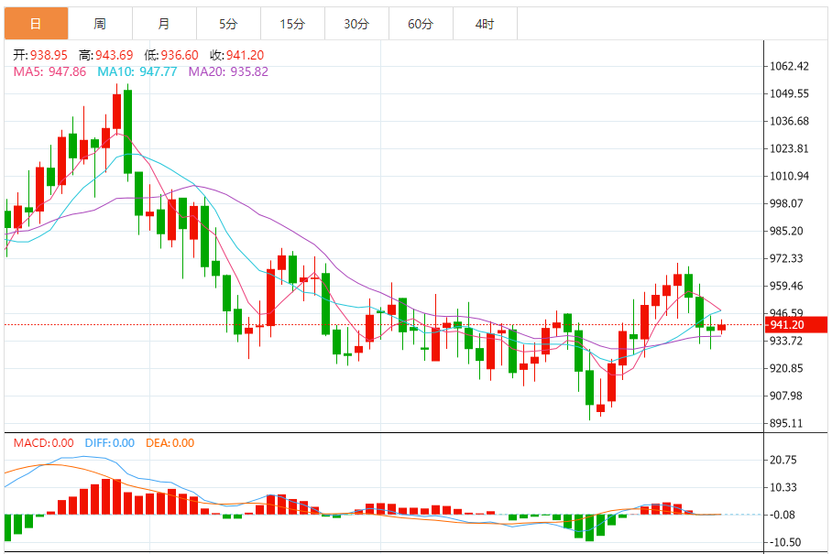Click the 20.75 MACD axis label
Screen dimensions: 832x554
(x=783, y=461)
